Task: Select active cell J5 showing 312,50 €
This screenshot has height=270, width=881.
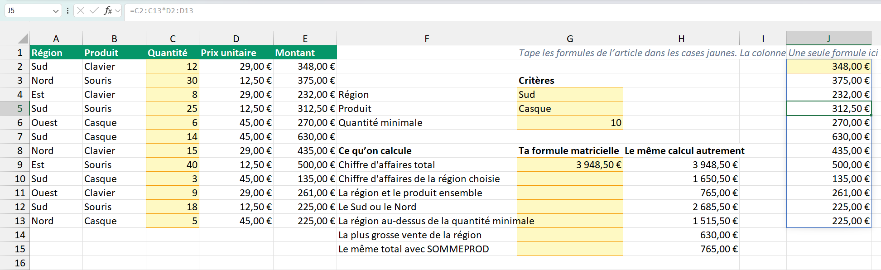Action: tap(828, 108)
